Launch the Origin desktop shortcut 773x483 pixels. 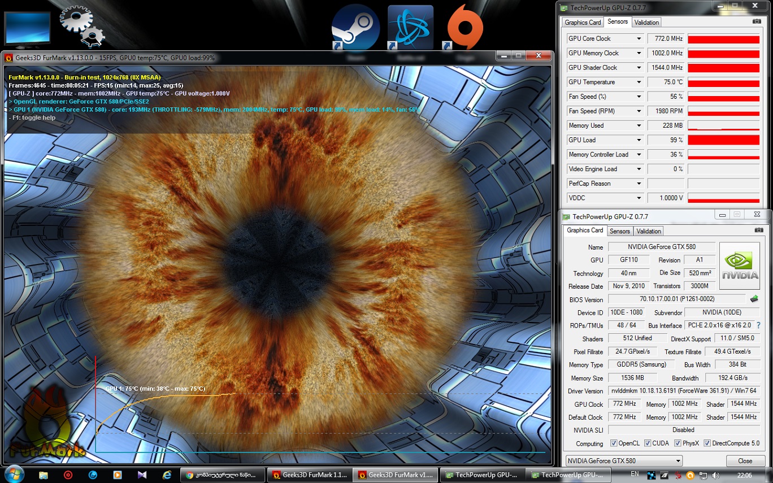coord(465,27)
